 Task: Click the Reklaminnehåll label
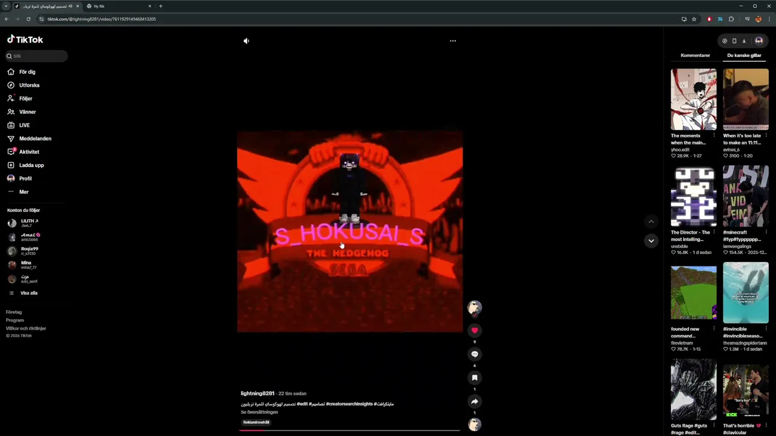point(256,422)
